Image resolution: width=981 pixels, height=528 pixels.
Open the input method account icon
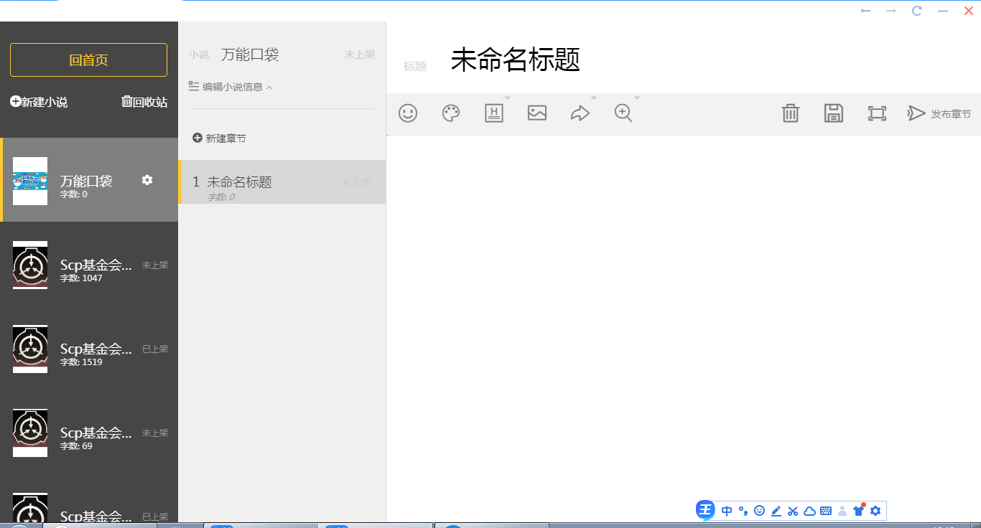click(x=842, y=511)
